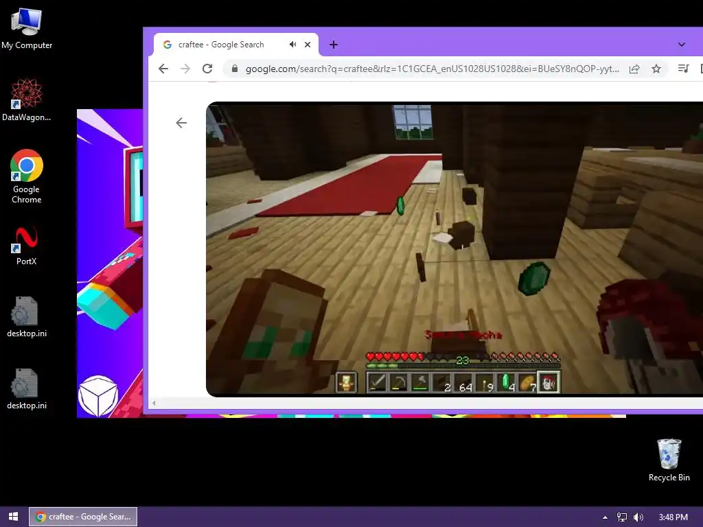Open network status tray icon

tap(622, 517)
